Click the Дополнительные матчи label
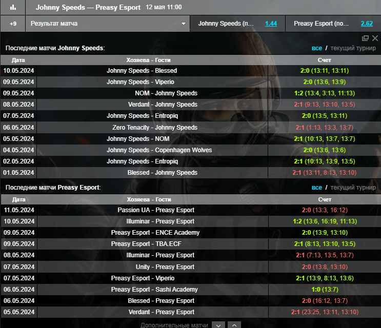The height and width of the screenshot is (328, 381). 174,325
